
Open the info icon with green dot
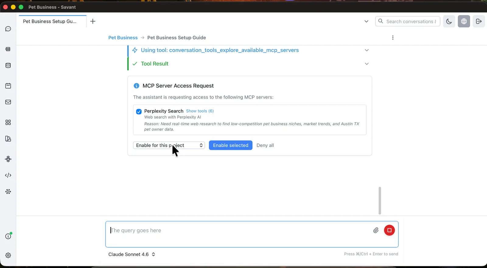[x=8, y=236]
